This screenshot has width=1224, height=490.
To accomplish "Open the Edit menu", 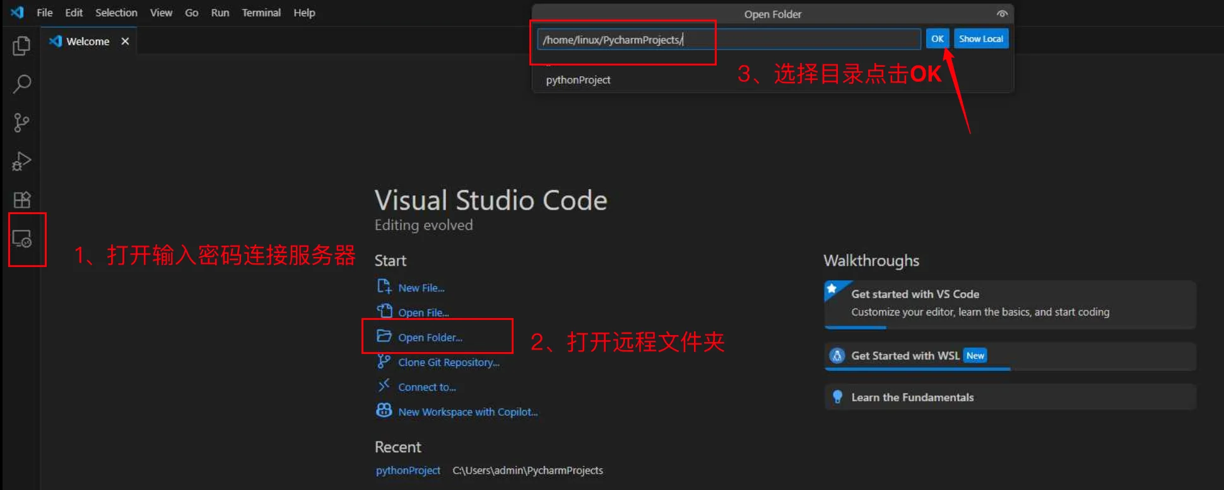I will (x=74, y=13).
